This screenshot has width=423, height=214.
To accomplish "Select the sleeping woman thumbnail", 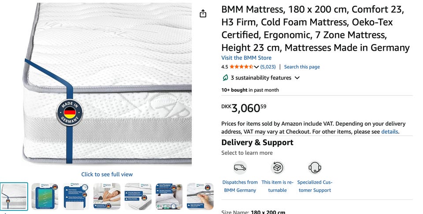I will pos(107,196).
